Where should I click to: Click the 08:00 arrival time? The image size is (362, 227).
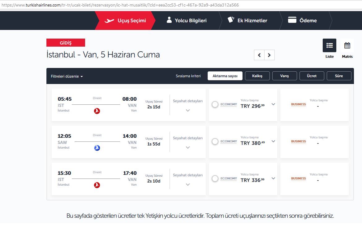pos(130,99)
